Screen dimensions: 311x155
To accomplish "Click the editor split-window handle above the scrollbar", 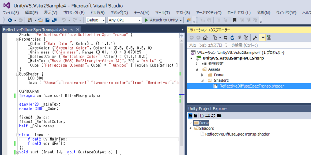I will (182, 36).
